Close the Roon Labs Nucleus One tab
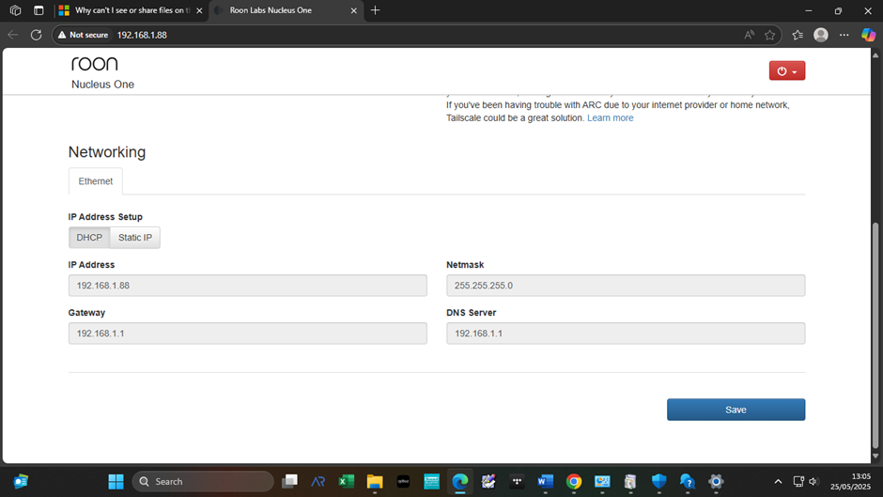 tap(353, 10)
